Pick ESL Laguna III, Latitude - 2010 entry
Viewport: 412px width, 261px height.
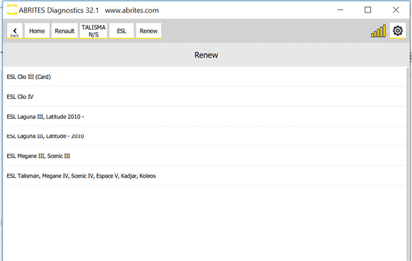pyautogui.click(x=45, y=136)
